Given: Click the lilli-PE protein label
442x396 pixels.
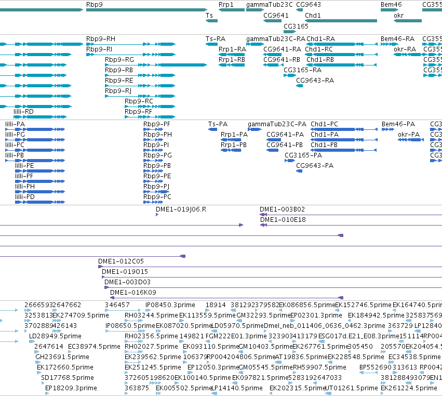Looking at the screenshot, I should (x=24, y=166).
